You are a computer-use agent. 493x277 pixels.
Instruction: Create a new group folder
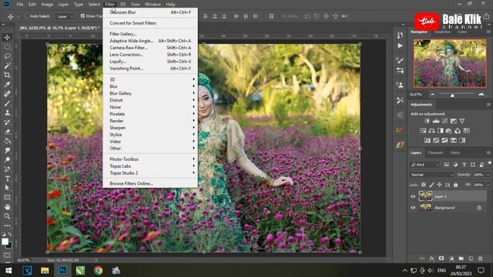tap(461, 259)
